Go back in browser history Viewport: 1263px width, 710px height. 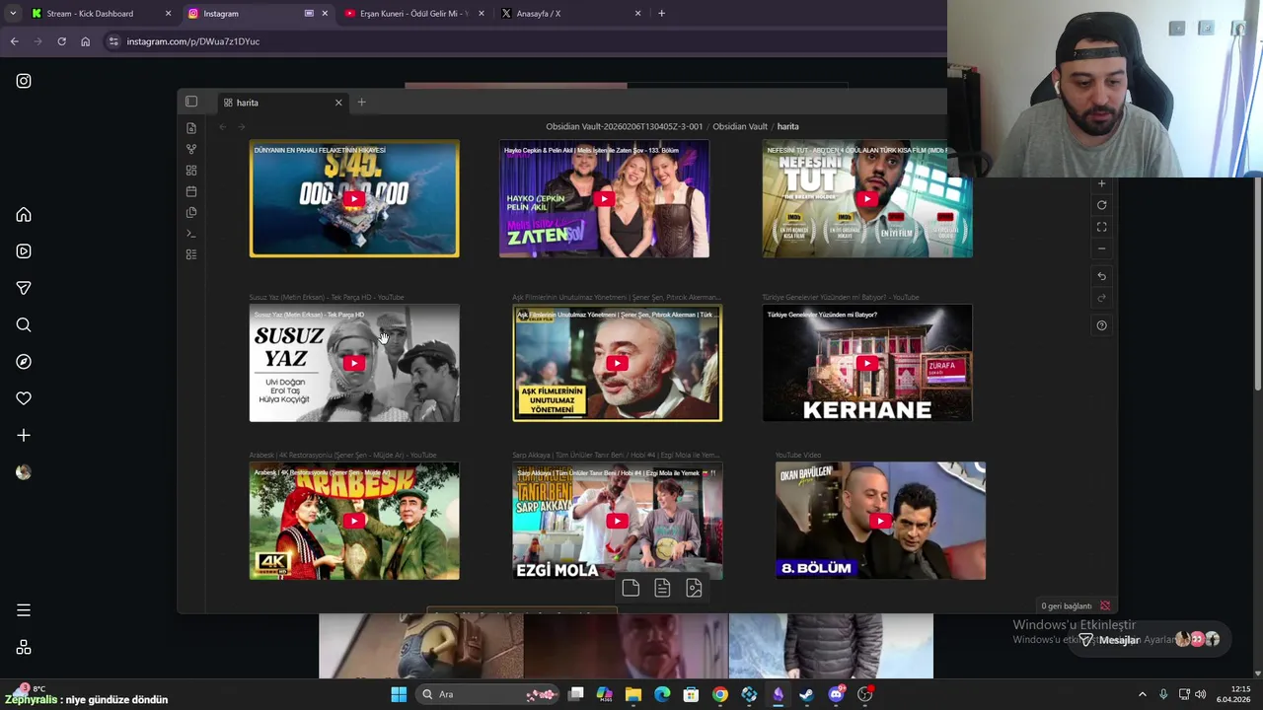pos(14,41)
